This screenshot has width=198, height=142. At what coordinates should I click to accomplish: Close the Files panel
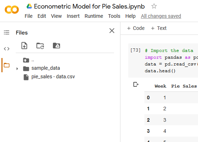[x=112, y=31]
